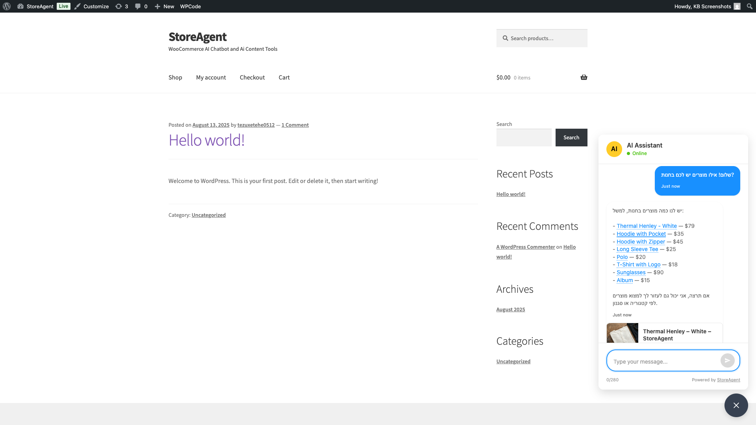756x425 pixels.
Task: Click the admin bar search magnifier
Action: [750, 6]
